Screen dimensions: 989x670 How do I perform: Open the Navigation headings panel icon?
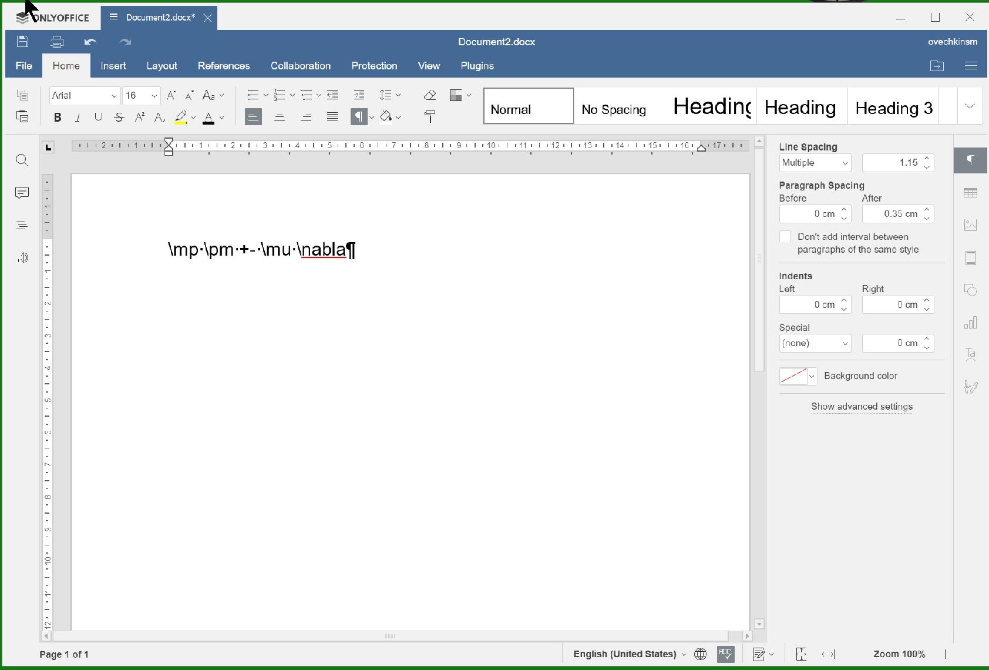(22, 225)
